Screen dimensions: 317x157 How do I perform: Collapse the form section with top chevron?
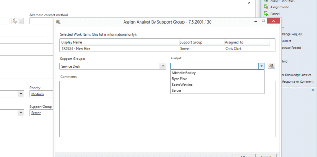point(249,3)
